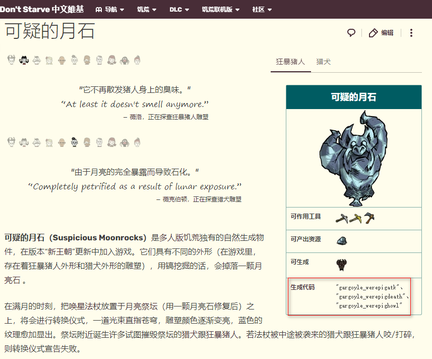Select Wilson's head in the upper quote row
This screenshot has width=432, height=359.
11,60
